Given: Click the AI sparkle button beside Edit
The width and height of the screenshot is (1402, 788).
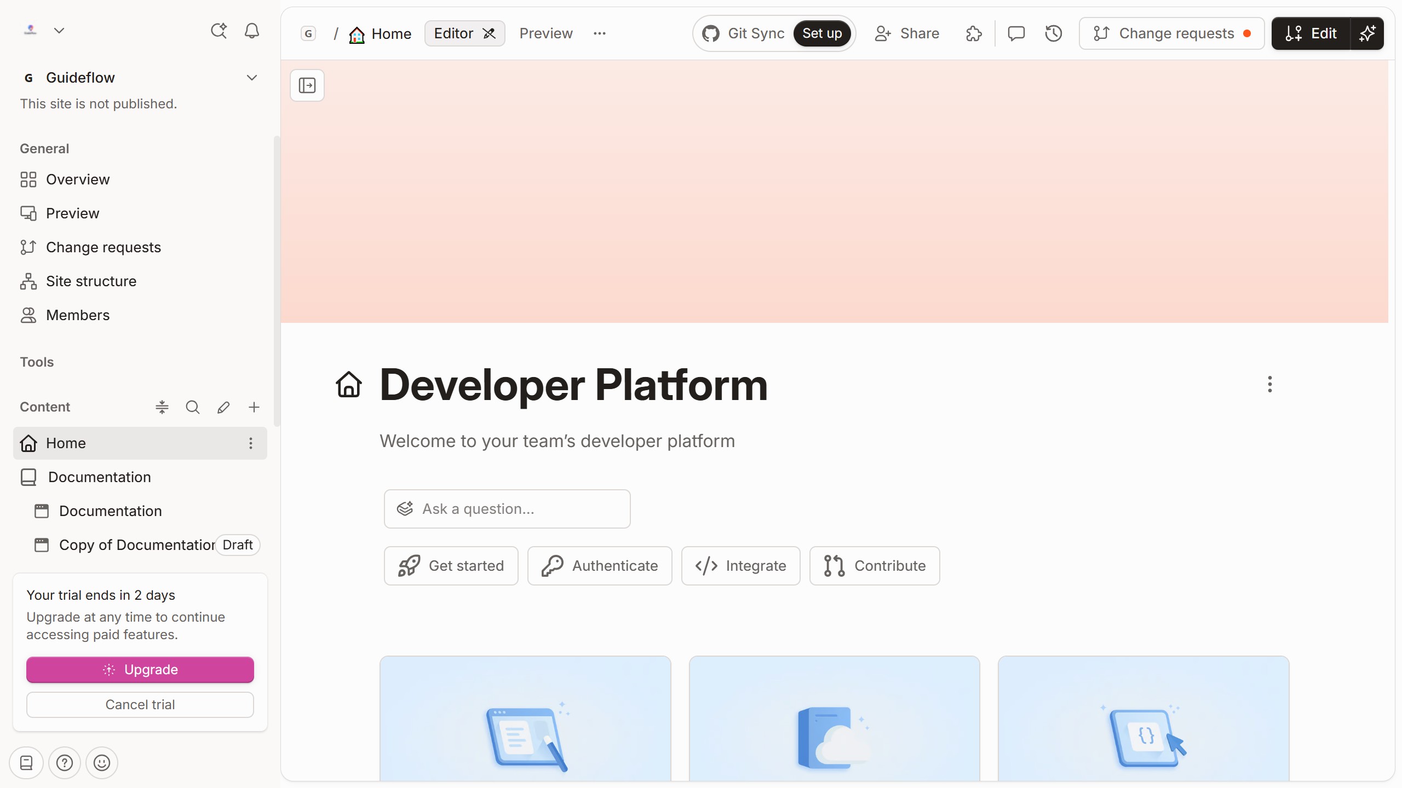Looking at the screenshot, I should point(1367,33).
